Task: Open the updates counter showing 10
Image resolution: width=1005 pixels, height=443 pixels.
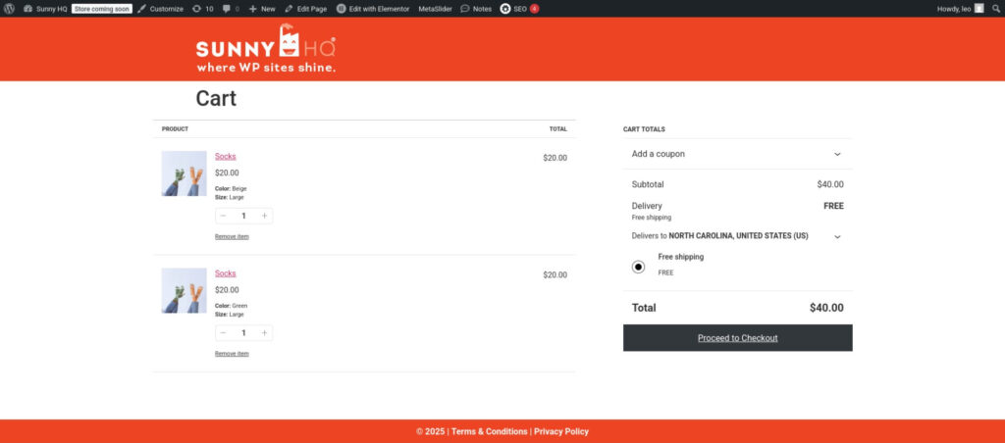Action: tap(202, 9)
